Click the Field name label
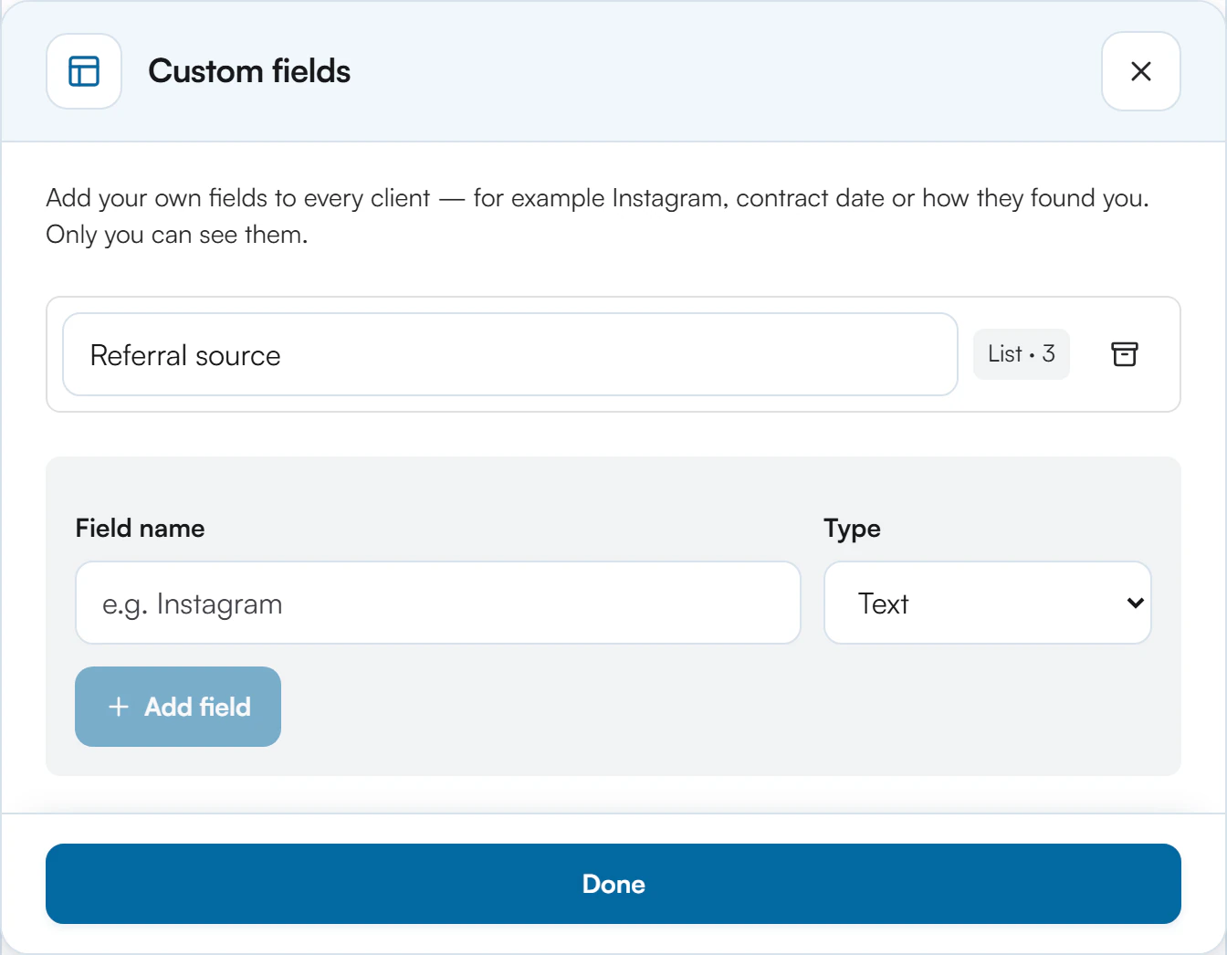Image resolution: width=1227 pixels, height=955 pixels. coord(140,528)
